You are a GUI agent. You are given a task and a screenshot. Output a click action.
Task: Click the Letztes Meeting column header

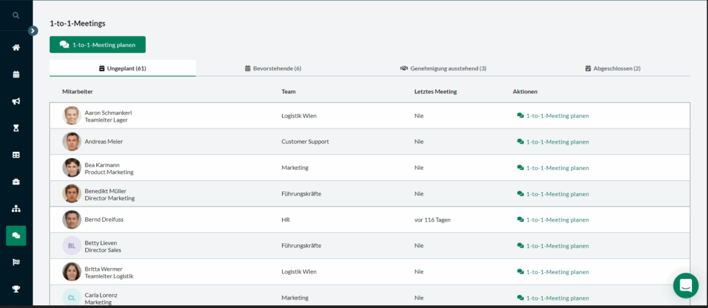[436, 92]
